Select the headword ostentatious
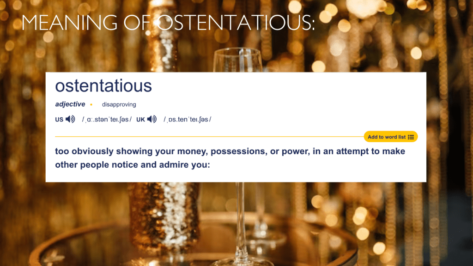473x266 pixels. (x=103, y=85)
